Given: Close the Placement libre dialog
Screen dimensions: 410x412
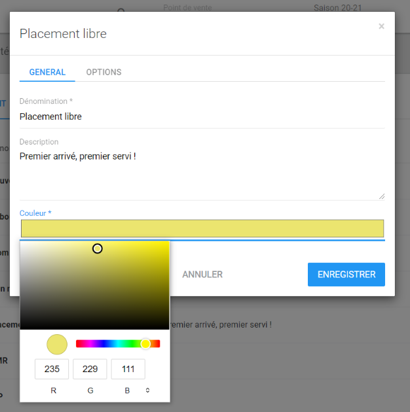Looking at the screenshot, I should point(381,27).
